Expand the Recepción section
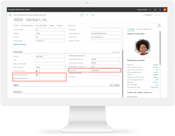This screenshot has width=175, height=136. [18, 92]
